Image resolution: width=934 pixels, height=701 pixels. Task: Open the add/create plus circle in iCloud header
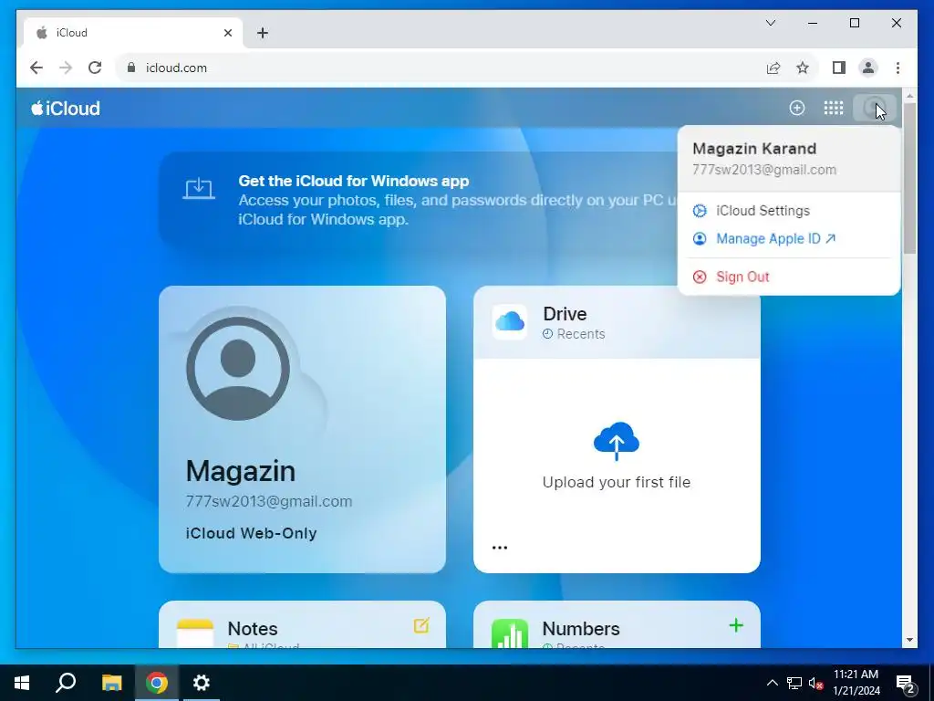click(796, 108)
